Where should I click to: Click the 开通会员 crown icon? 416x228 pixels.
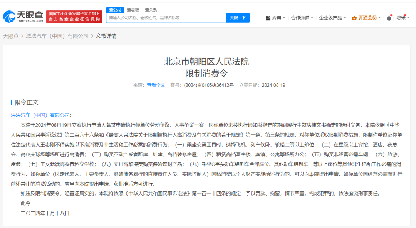point(354,18)
